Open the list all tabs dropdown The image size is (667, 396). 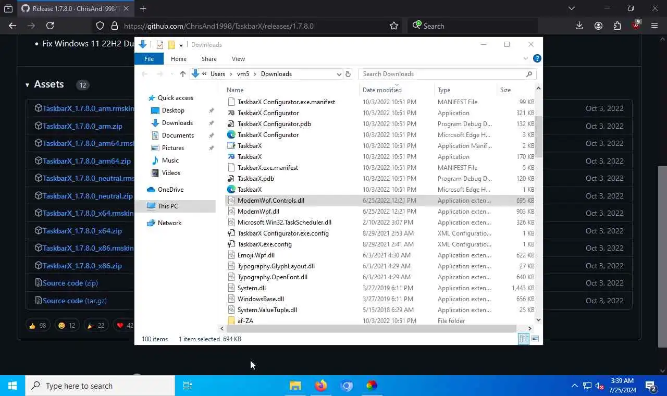(572, 8)
